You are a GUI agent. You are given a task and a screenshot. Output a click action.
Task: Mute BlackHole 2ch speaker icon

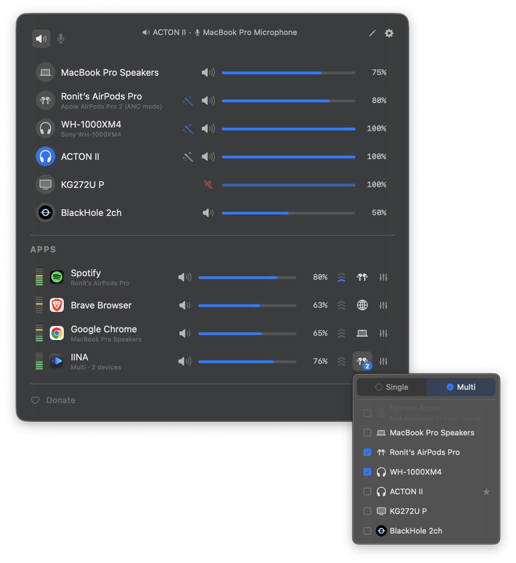[208, 213]
